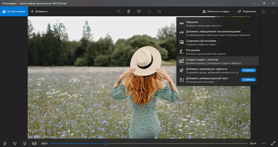Click the zoom magnifier icon
This screenshot has height=147, width=278.
click(119, 11)
